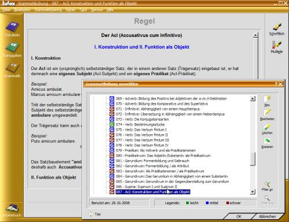Open the Tutor menu
The width and height of the screenshot is (289, 222).
pos(83,10)
